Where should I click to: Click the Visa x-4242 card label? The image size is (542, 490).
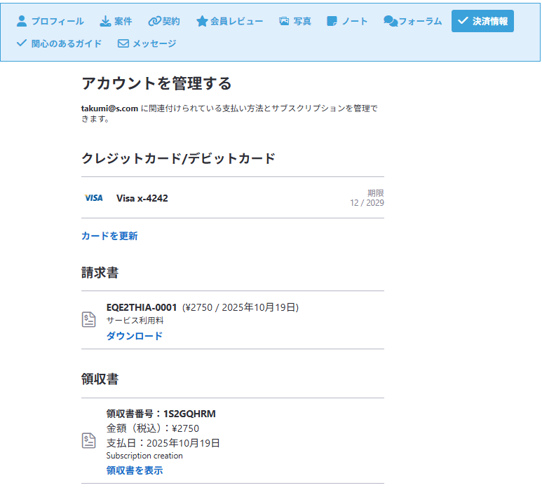tap(142, 198)
